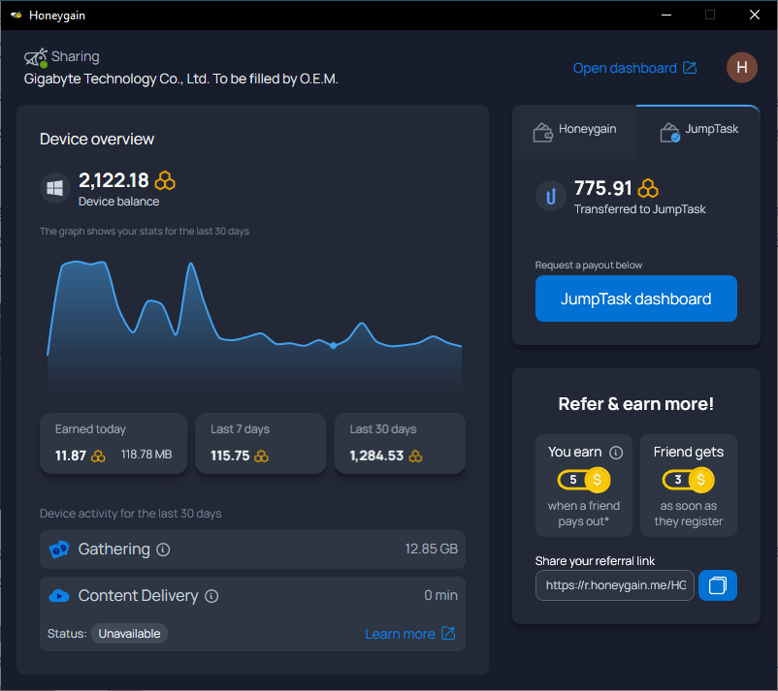Click the blue cloud Content Delivery icon
The width and height of the screenshot is (778, 691).
(59, 596)
